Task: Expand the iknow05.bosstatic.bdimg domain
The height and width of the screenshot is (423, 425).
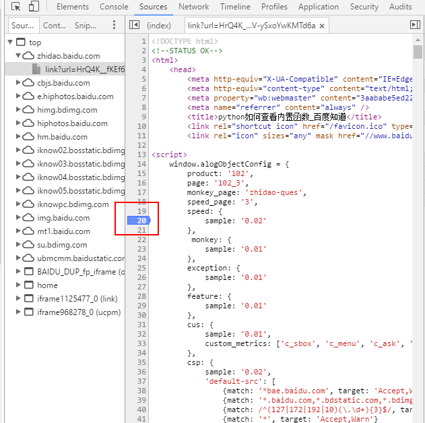Action: [x=18, y=191]
